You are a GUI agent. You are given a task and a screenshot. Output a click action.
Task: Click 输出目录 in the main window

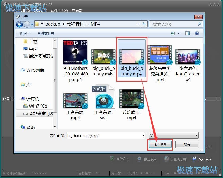(x=205, y=159)
